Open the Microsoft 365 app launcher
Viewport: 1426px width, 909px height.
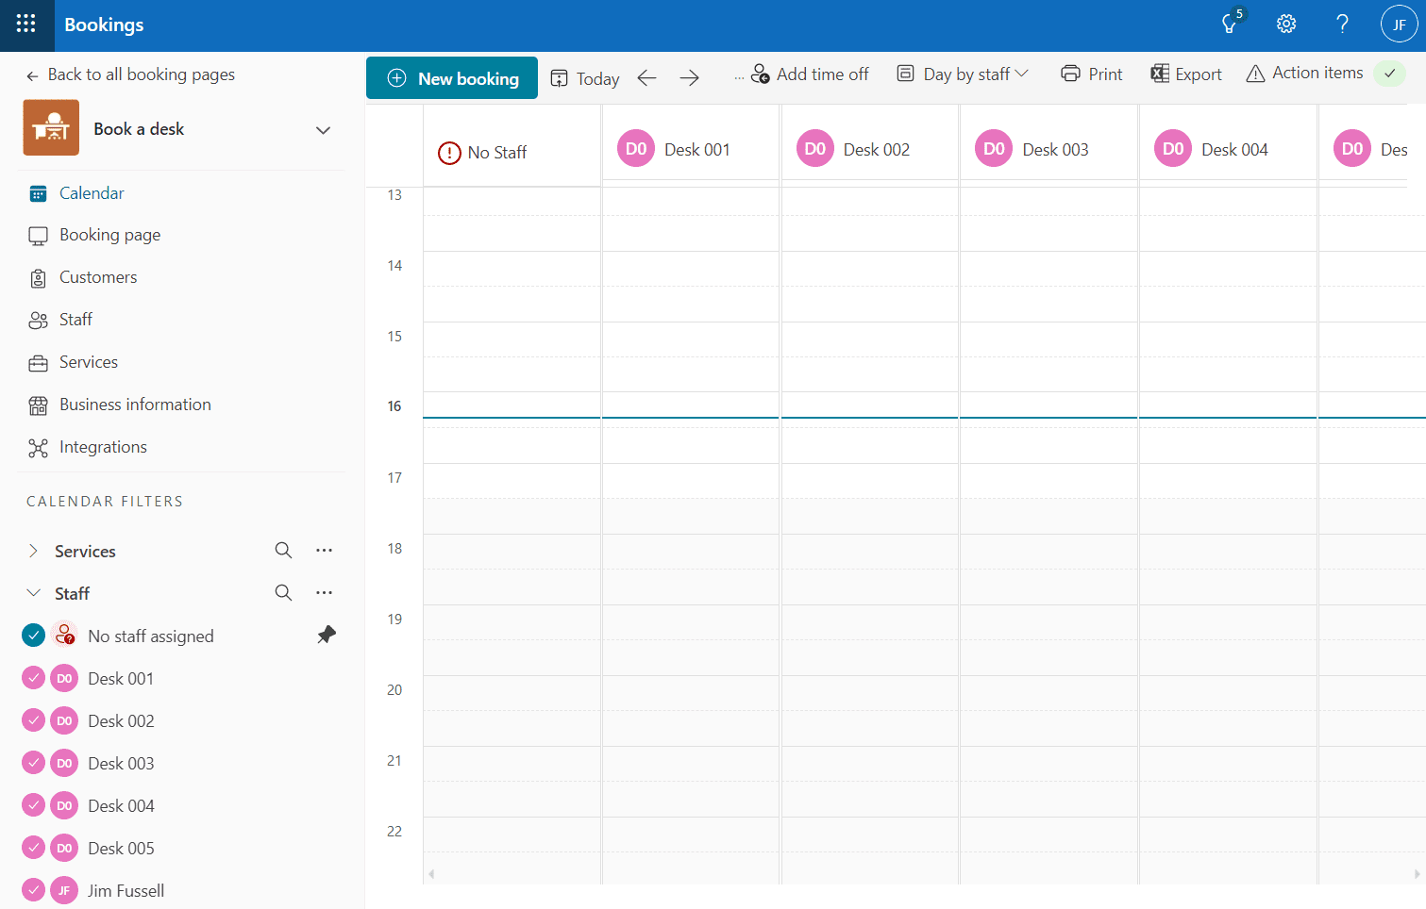(25, 25)
